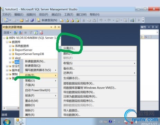The width and height of the screenshot is (160, 125).
Task: Open dropdown arrow next to New Project icon
Action: tap(10, 20)
